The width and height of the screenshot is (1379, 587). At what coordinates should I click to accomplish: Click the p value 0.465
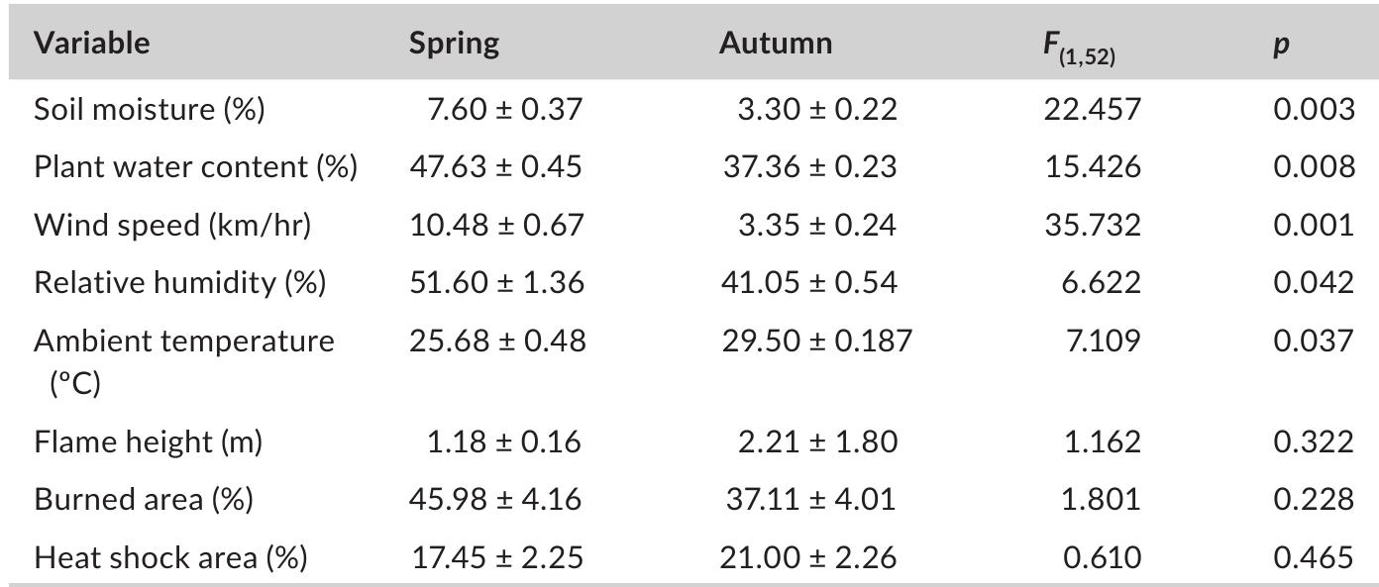coord(1314,557)
